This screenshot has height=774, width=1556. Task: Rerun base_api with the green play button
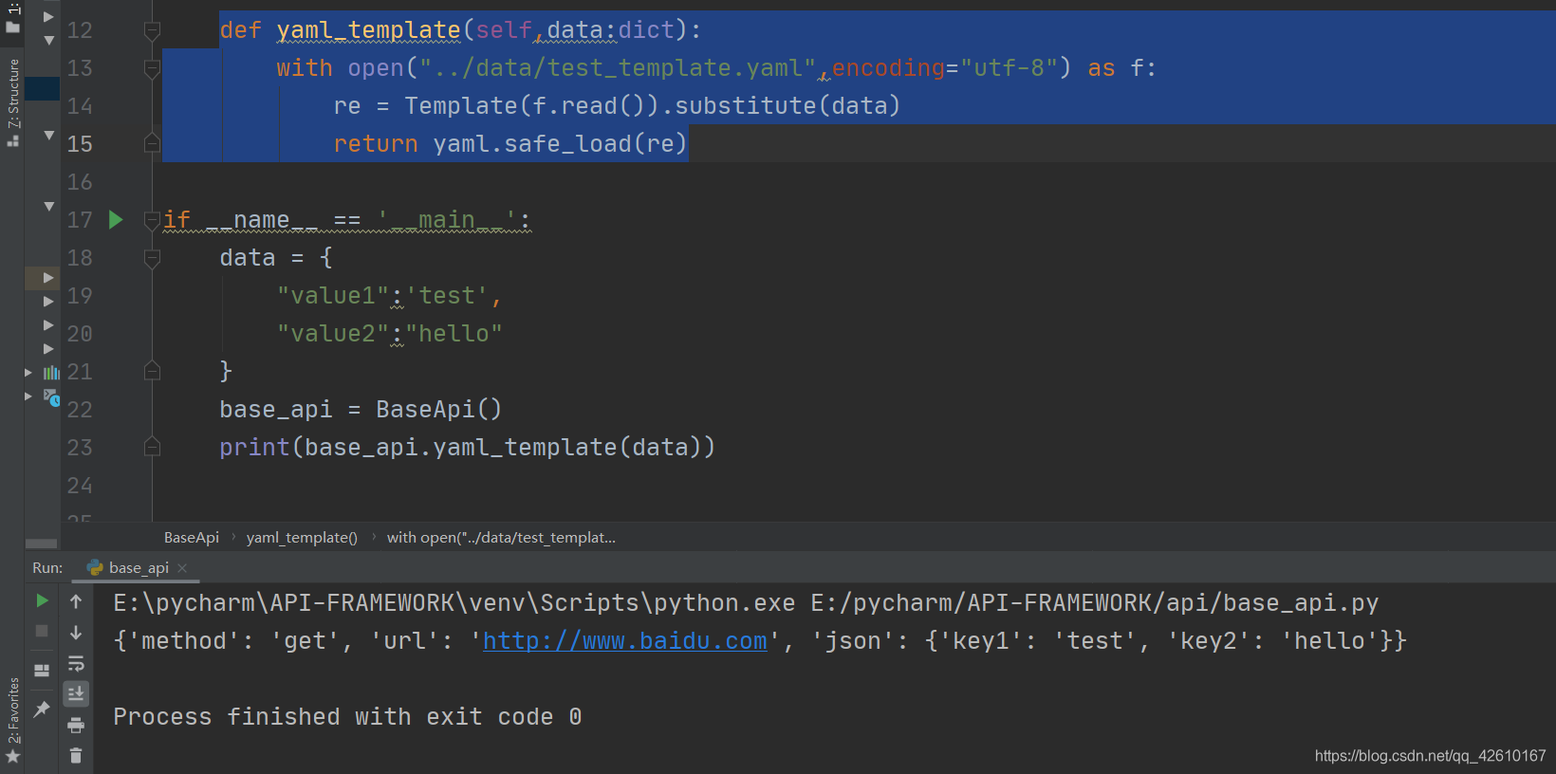tap(42, 600)
